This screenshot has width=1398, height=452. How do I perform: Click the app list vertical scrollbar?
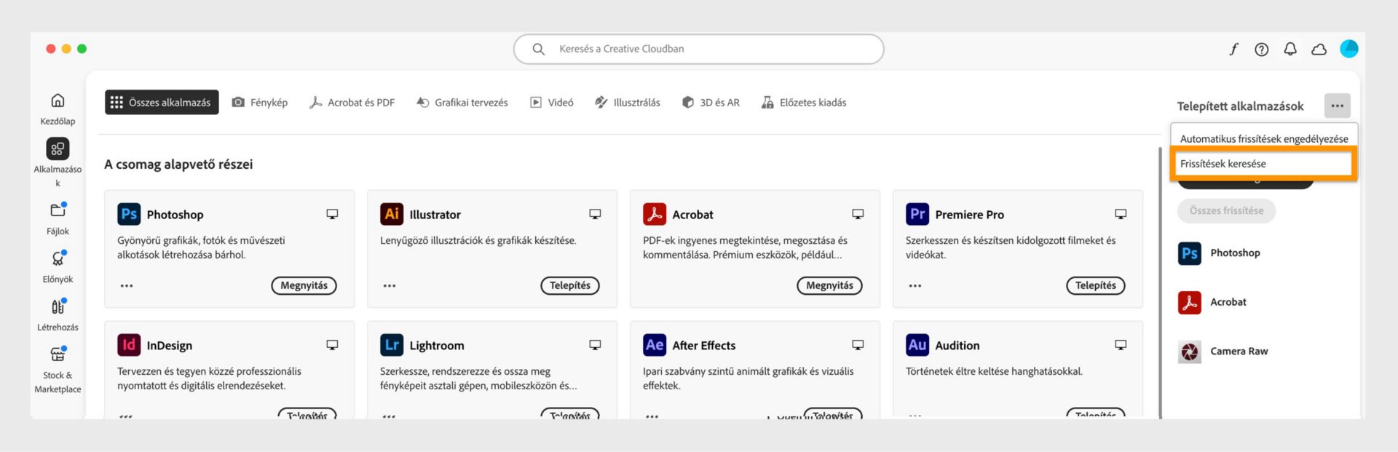pos(1160,282)
